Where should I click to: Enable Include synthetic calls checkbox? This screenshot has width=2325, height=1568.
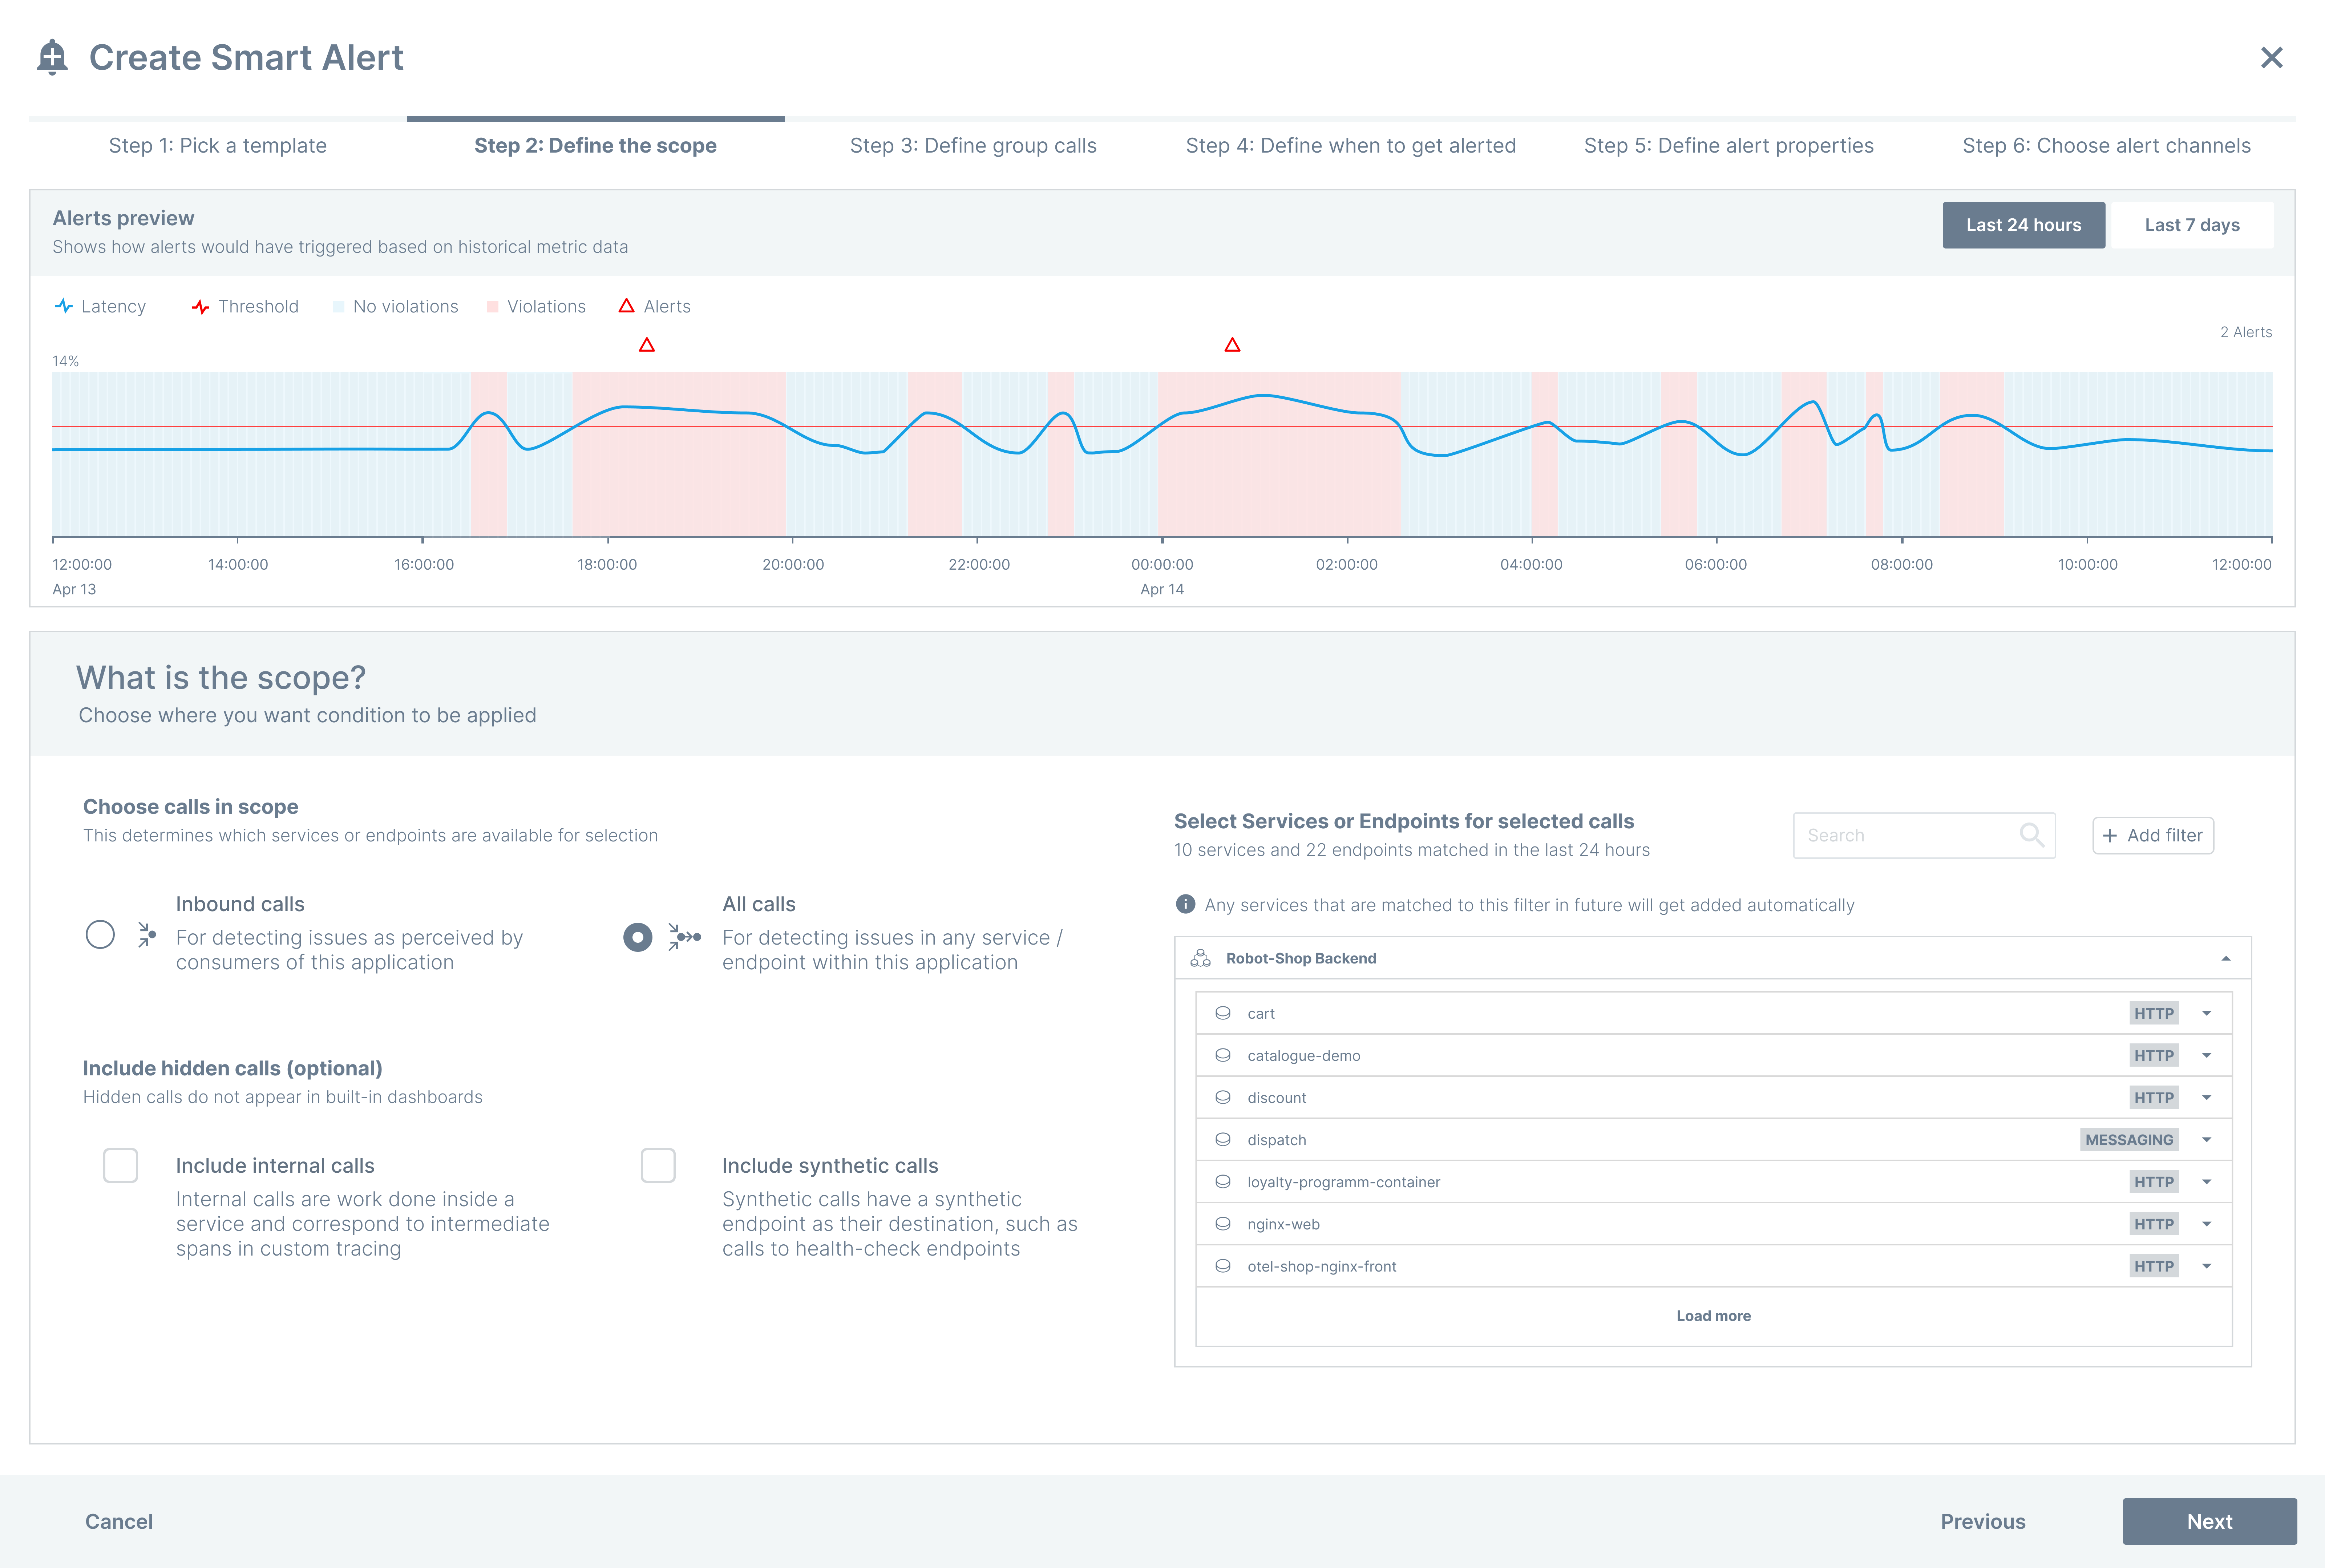click(658, 1165)
